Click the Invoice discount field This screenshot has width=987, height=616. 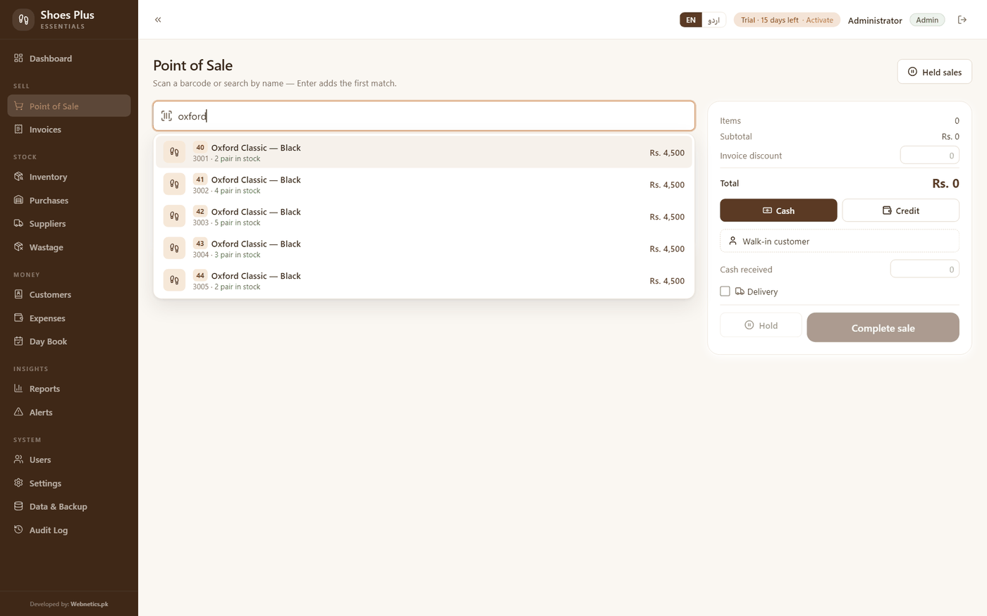[x=929, y=156]
